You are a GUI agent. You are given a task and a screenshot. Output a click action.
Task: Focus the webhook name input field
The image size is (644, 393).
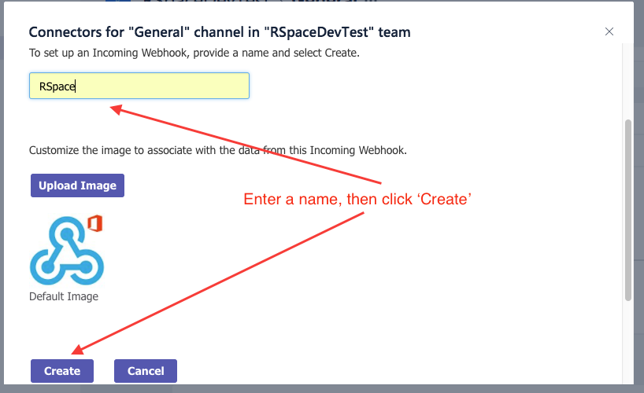tap(139, 86)
